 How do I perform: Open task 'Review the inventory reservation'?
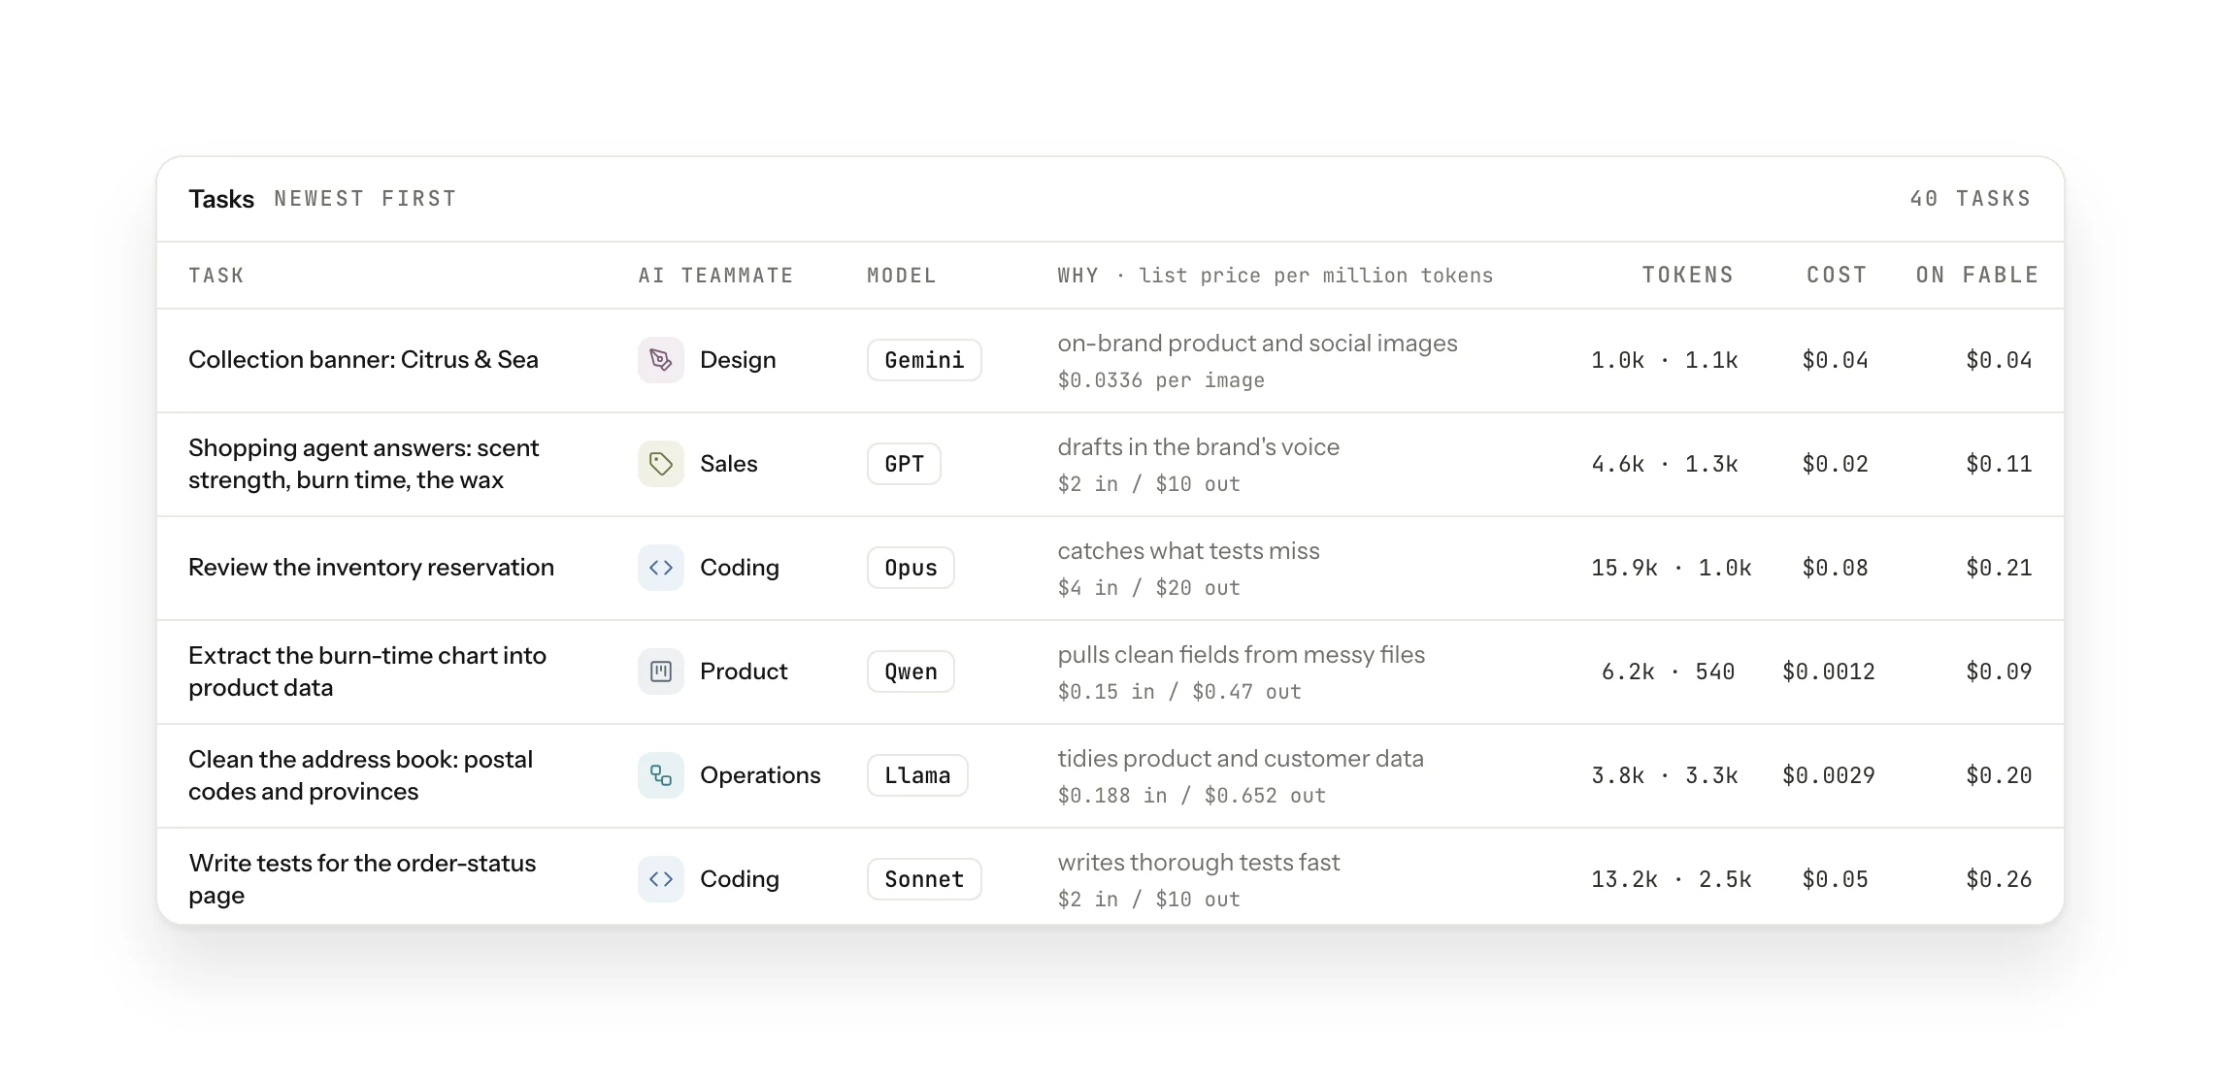pos(371,568)
